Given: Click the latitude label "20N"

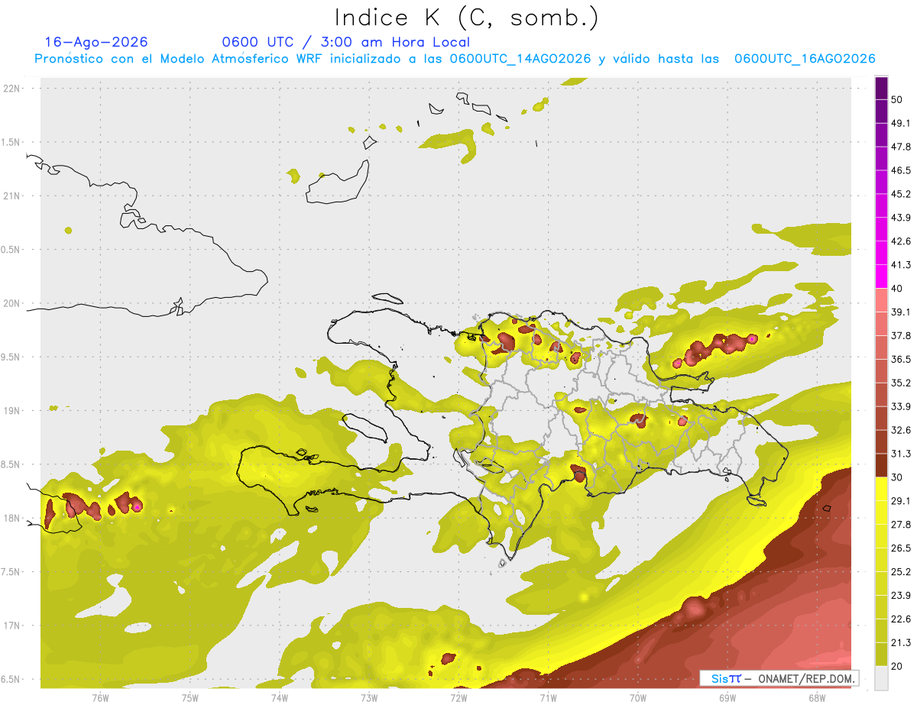Looking at the screenshot, I should click(12, 303).
